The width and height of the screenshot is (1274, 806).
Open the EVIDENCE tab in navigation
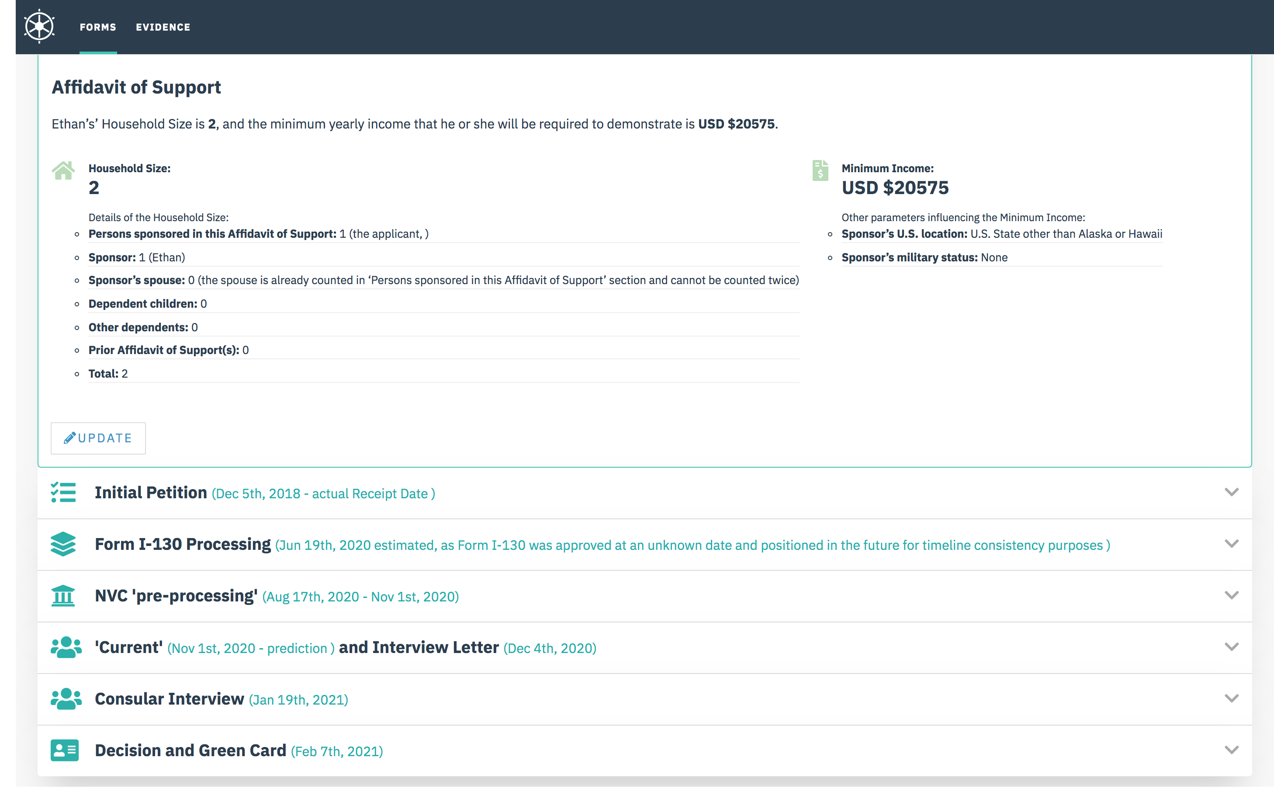pos(163,26)
